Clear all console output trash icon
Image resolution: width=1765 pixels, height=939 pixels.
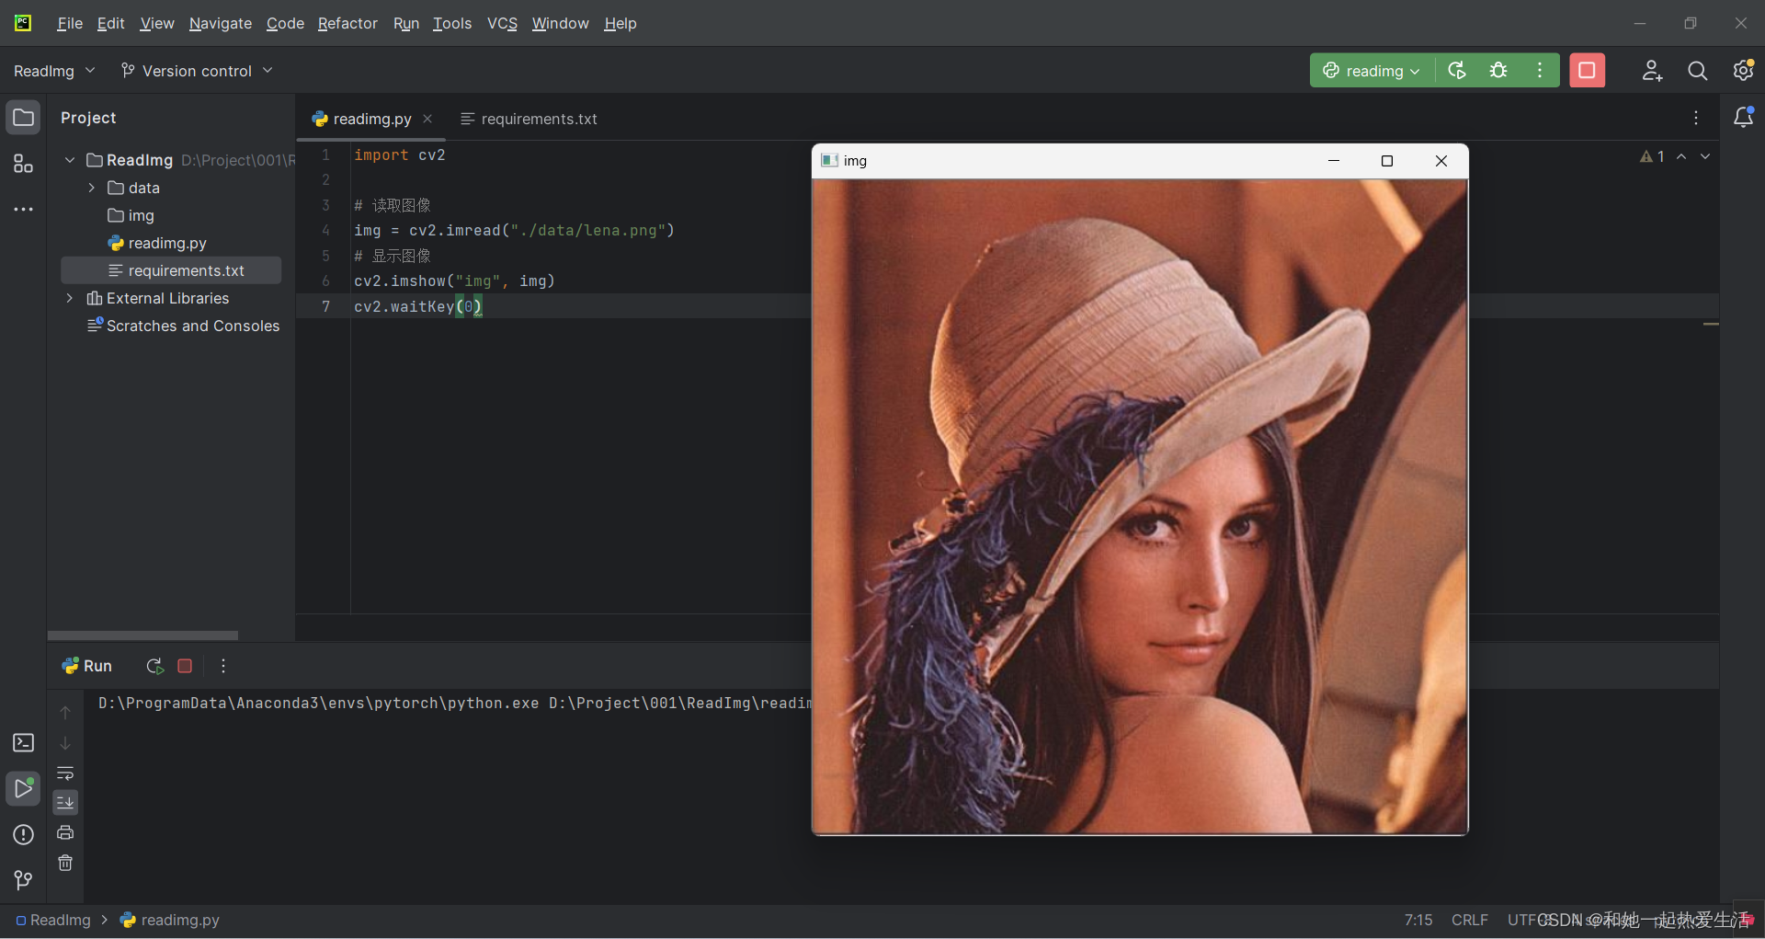tap(65, 863)
